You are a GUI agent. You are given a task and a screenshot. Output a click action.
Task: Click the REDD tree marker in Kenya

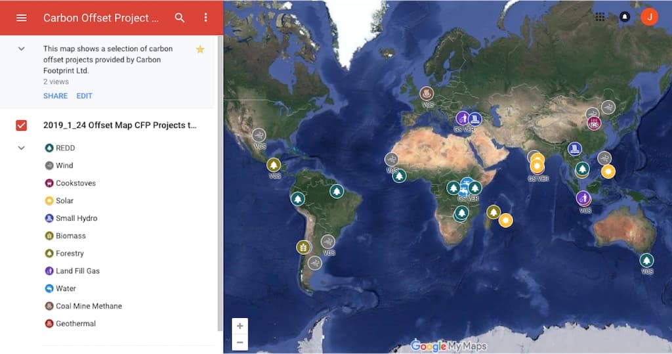tap(475, 188)
